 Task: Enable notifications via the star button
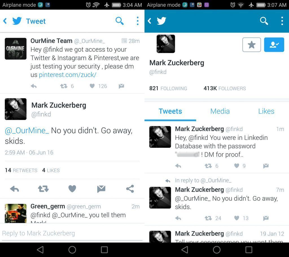251,45
